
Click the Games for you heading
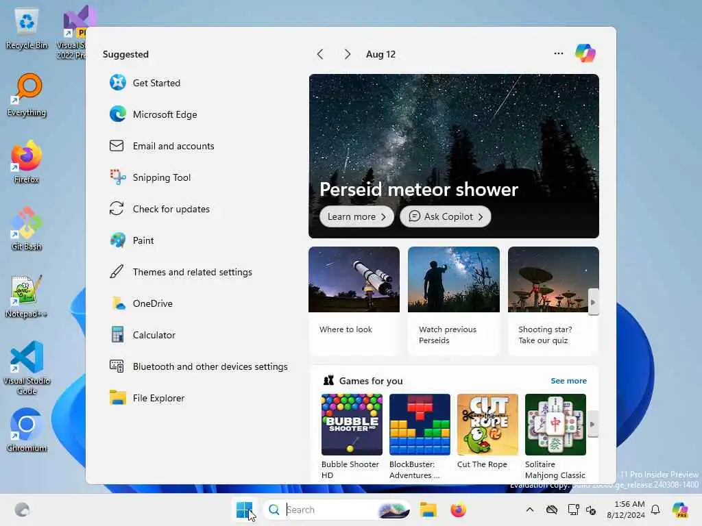pos(371,381)
